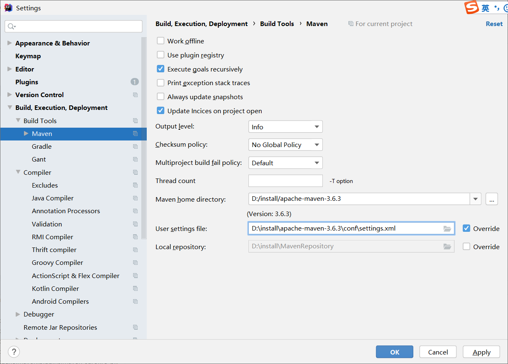Open the Output level dropdown
This screenshot has width=508, height=364.
point(285,127)
